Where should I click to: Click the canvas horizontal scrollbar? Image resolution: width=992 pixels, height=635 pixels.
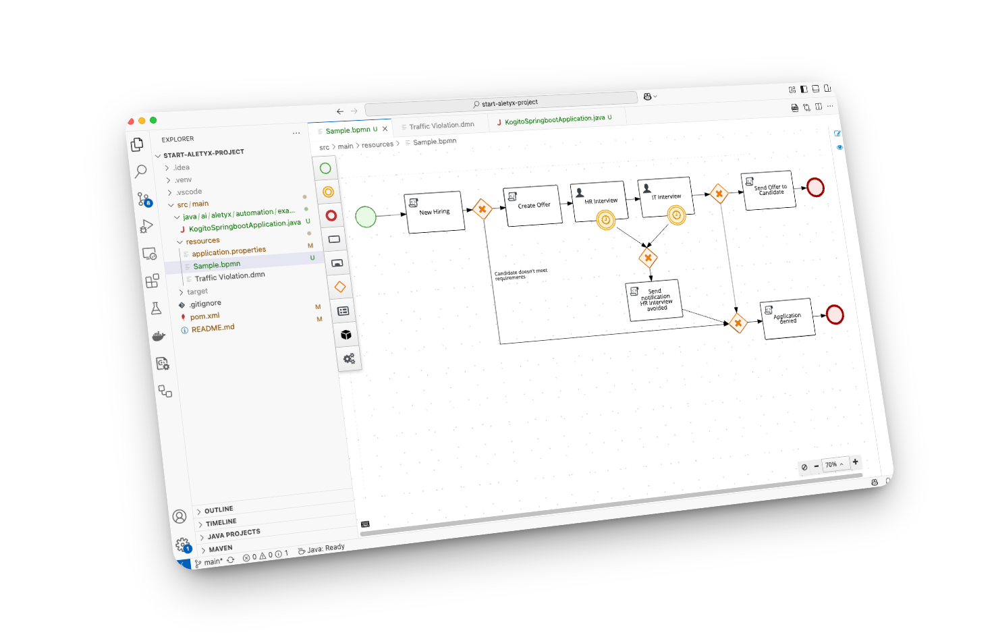pyautogui.click(x=611, y=504)
